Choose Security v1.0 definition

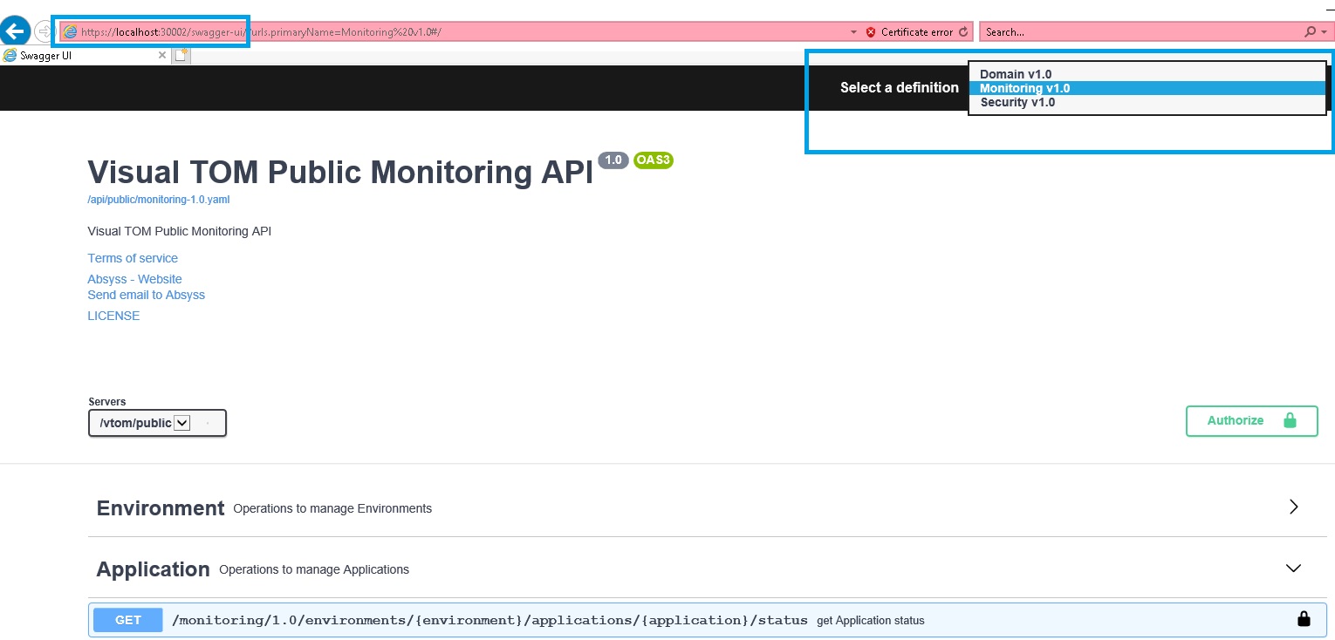point(1147,102)
